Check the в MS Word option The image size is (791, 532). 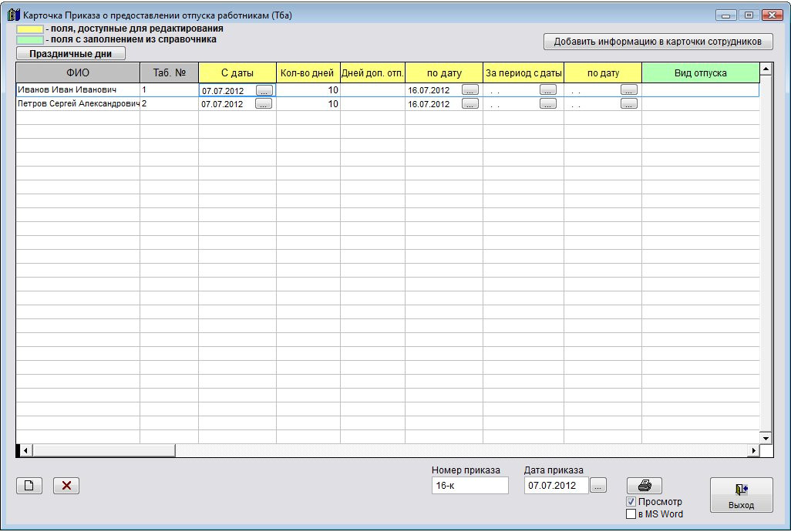pos(631,514)
